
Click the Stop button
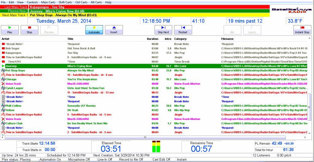click(x=29, y=30)
